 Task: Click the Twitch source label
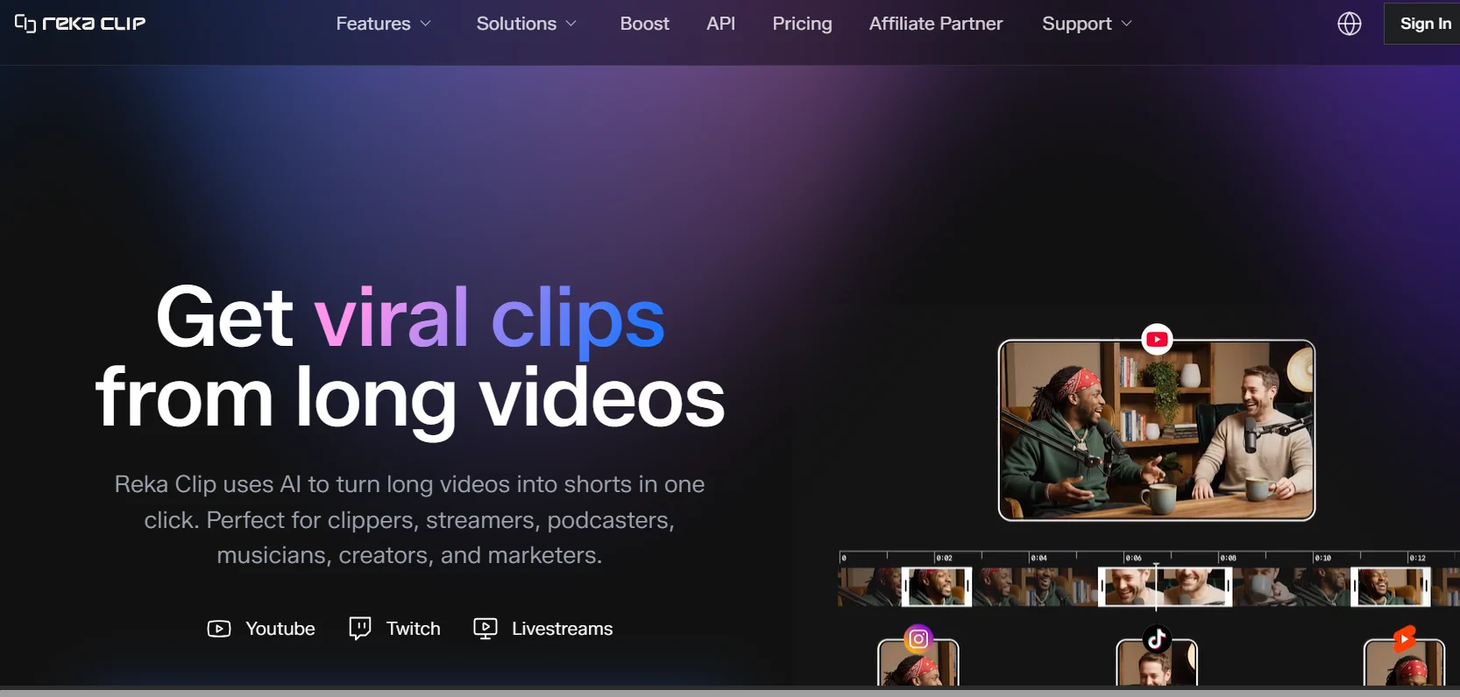[x=414, y=629]
